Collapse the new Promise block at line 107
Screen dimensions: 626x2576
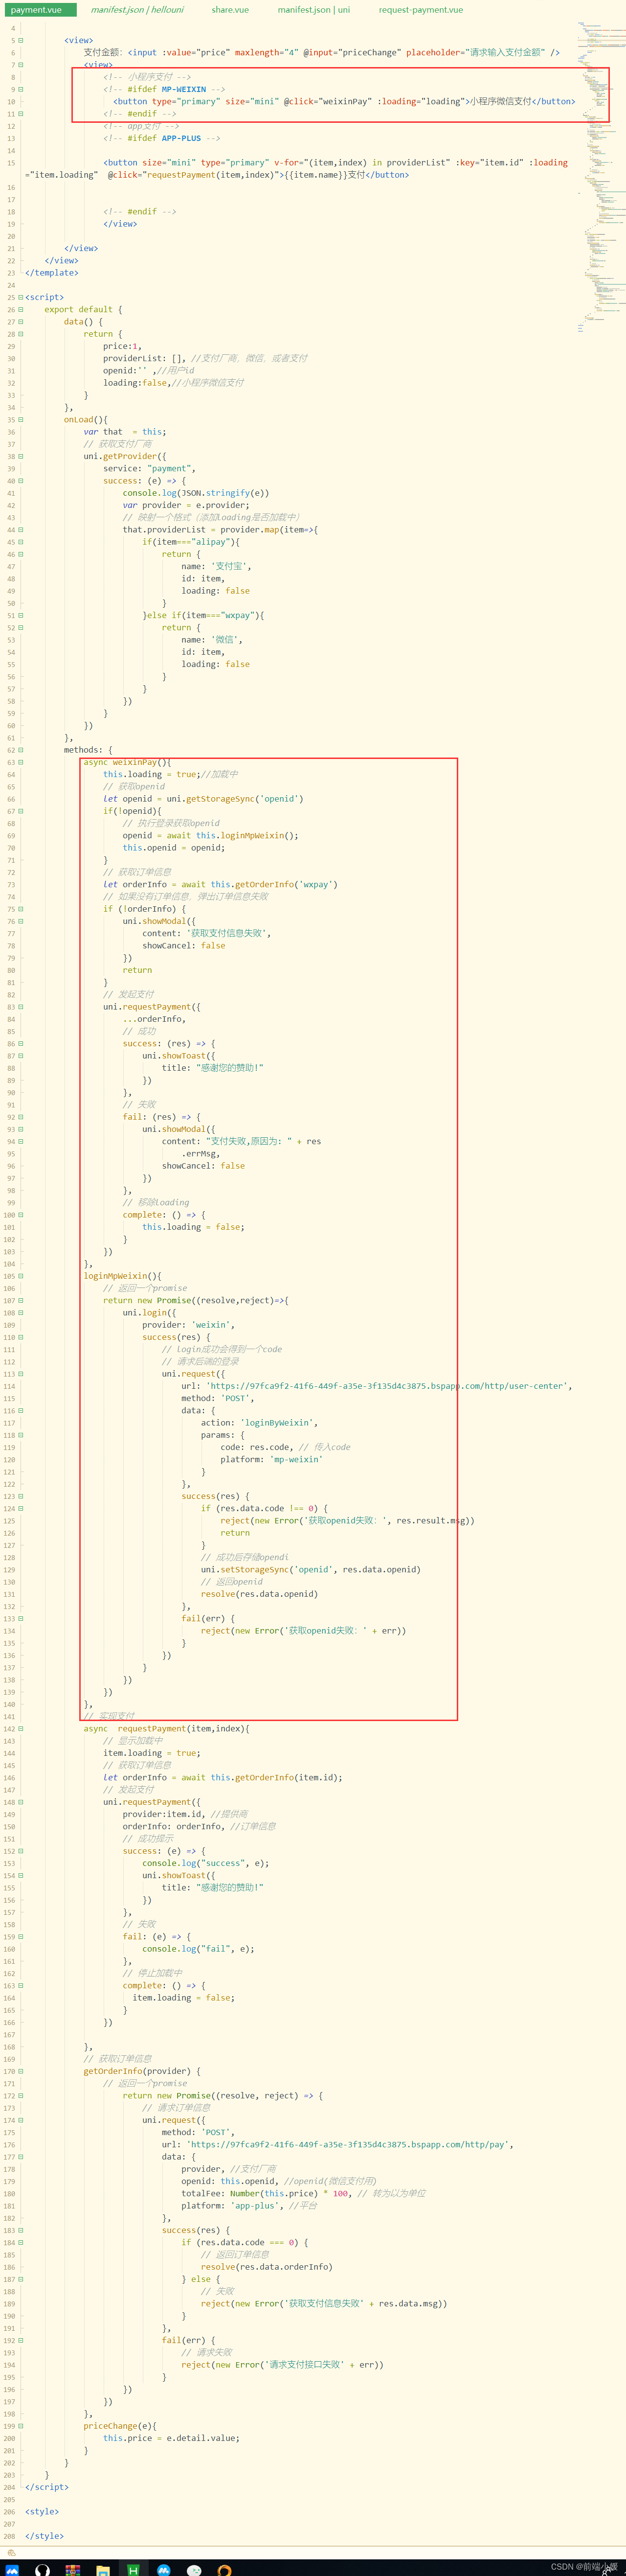(21, 1300)
